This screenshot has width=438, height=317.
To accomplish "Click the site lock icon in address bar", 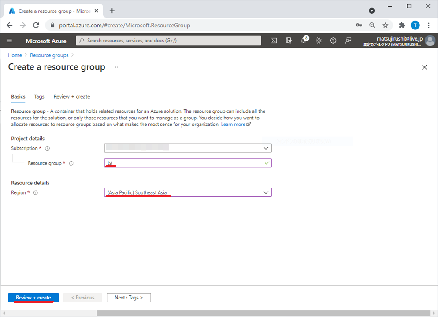I will click(x=52, y=25).
